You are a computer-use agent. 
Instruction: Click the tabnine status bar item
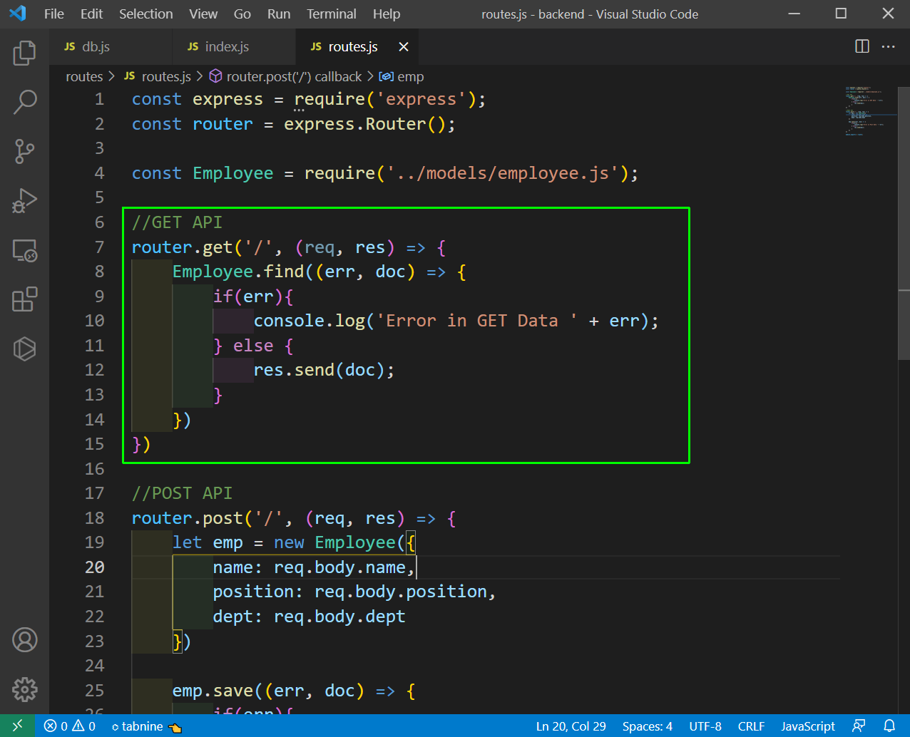147,726
